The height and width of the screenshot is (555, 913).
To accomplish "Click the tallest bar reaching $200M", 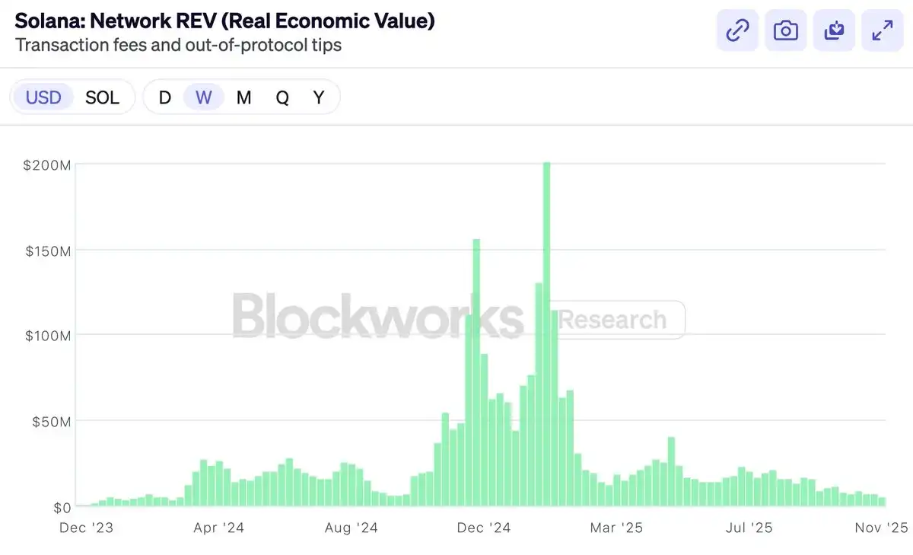I will click(x=546, y=335).
